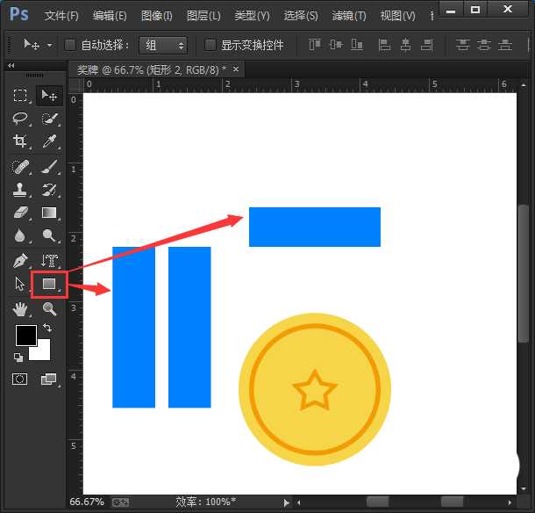Switch foreground and background colors

click(47, 328)
